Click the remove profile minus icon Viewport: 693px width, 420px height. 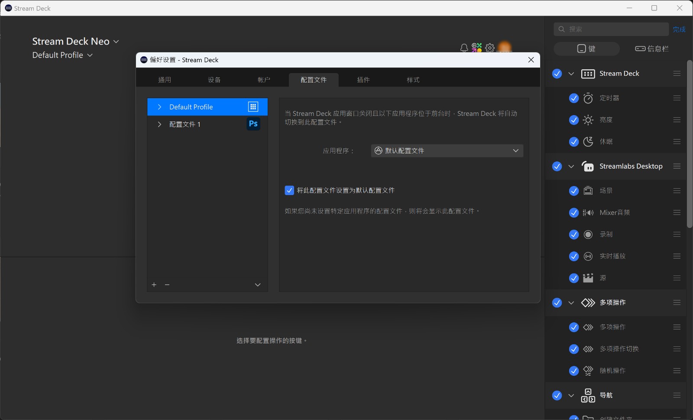point(167,285)
